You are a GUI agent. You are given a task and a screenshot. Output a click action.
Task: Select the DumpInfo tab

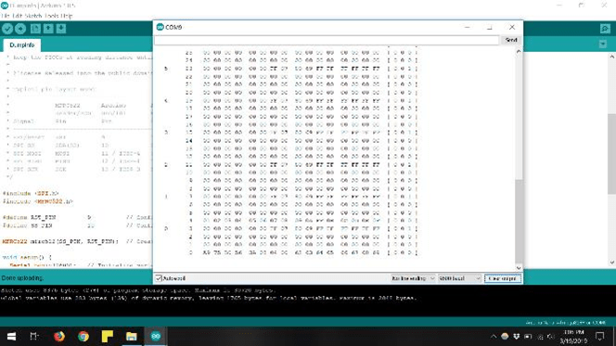(22, 45)
